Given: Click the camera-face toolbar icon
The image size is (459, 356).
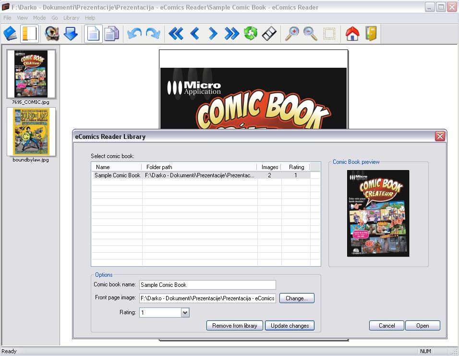Looking at the screenshot, I should coord(52,34).
